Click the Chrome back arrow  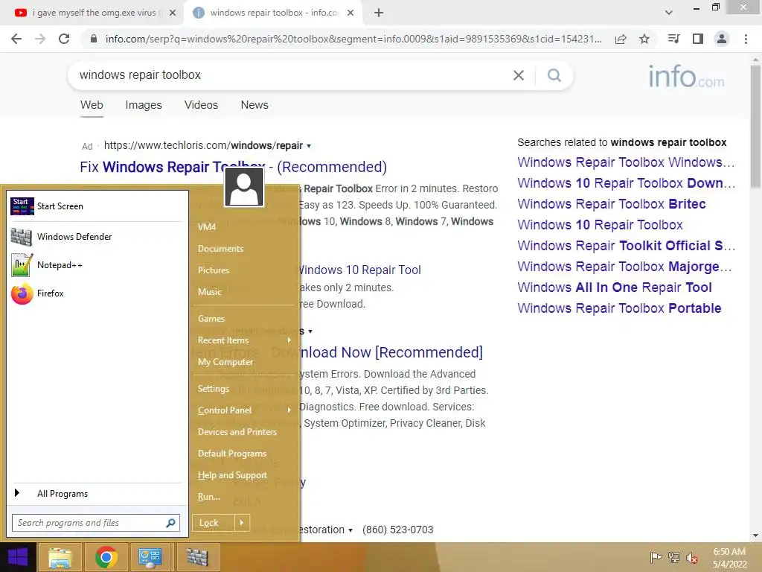(16, 39)
